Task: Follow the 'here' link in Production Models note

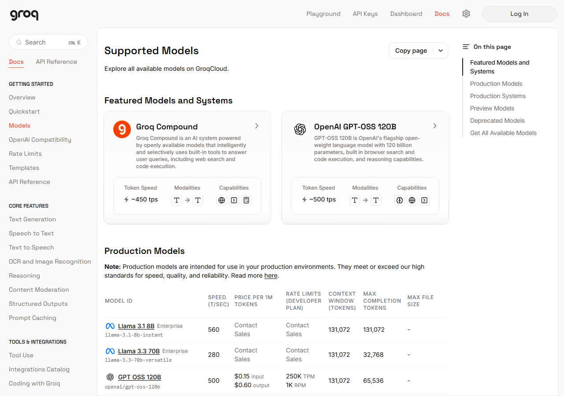Action: (x=271, y=275)
